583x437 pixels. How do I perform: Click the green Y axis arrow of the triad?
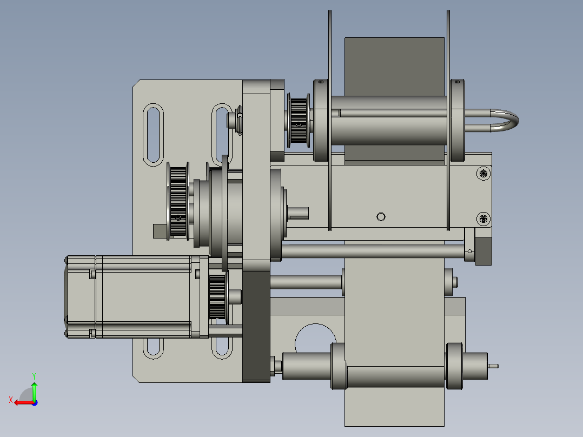coord(34,390)
